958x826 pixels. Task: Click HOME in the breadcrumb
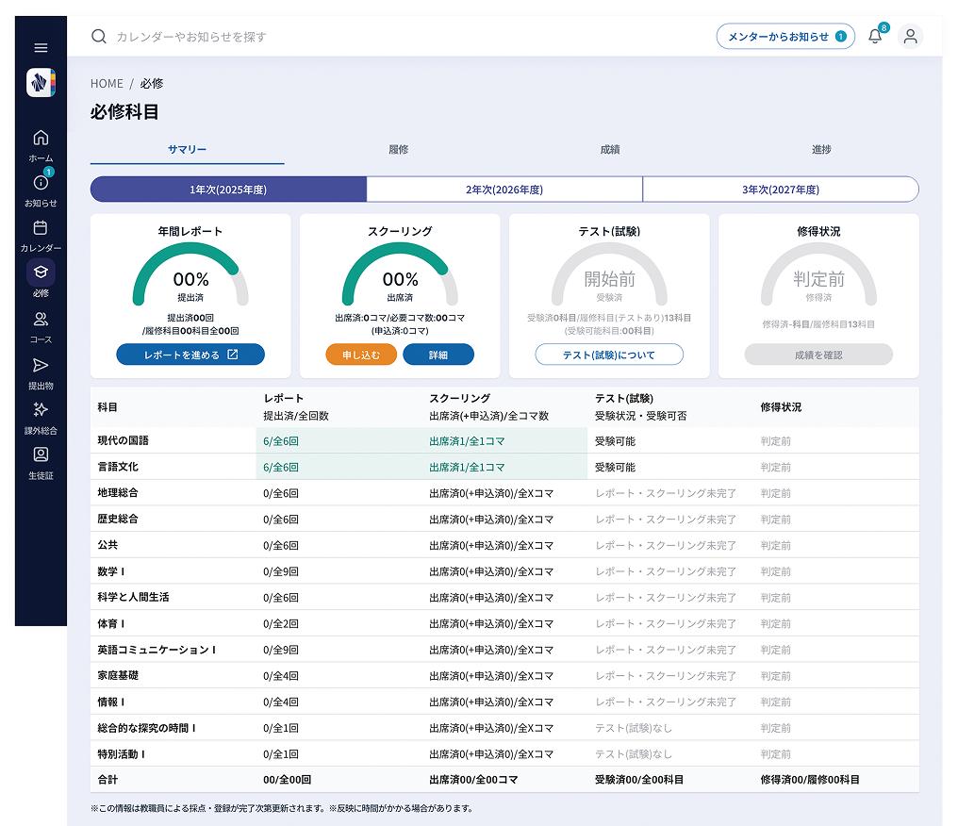tap(107, 84)
